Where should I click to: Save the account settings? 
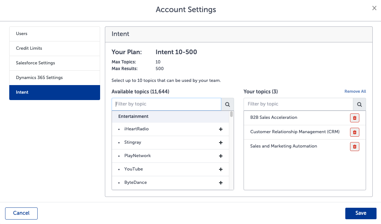[x=361, y=213]
